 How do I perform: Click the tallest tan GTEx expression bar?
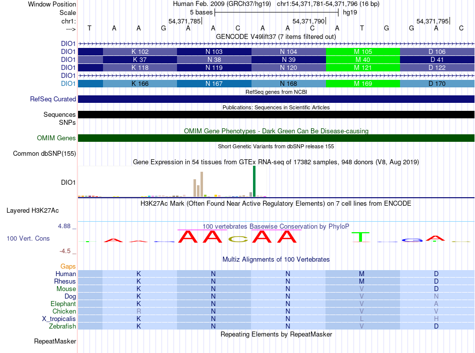pos(202,184)
